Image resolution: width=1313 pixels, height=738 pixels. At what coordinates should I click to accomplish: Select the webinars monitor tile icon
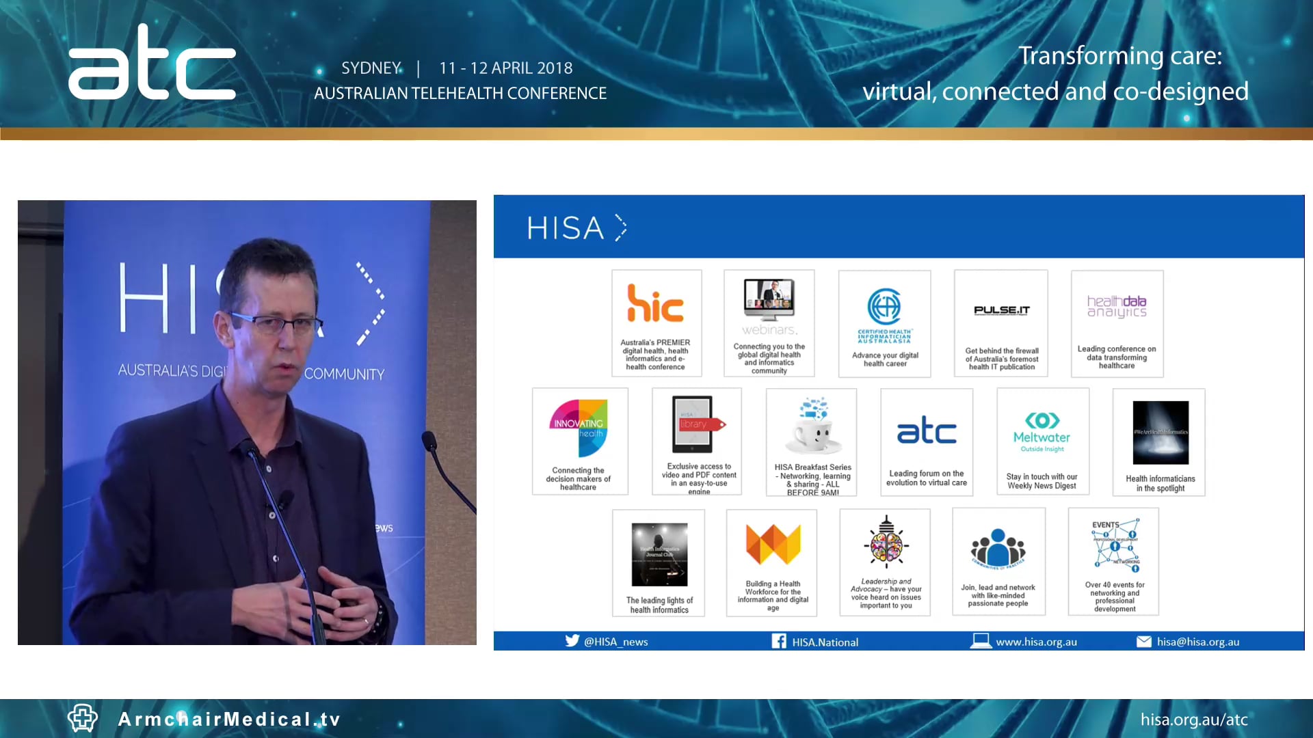click(x=769, y=299)
